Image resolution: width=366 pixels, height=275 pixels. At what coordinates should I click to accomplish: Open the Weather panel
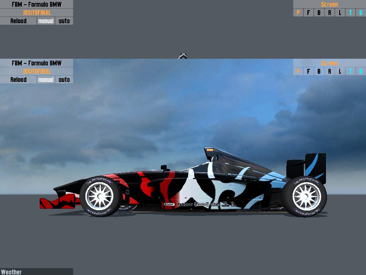(36, 272)
